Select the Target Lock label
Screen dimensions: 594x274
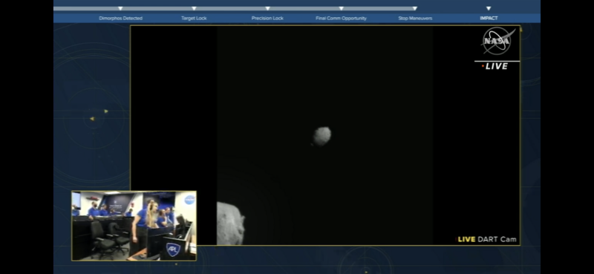(194, 18)
